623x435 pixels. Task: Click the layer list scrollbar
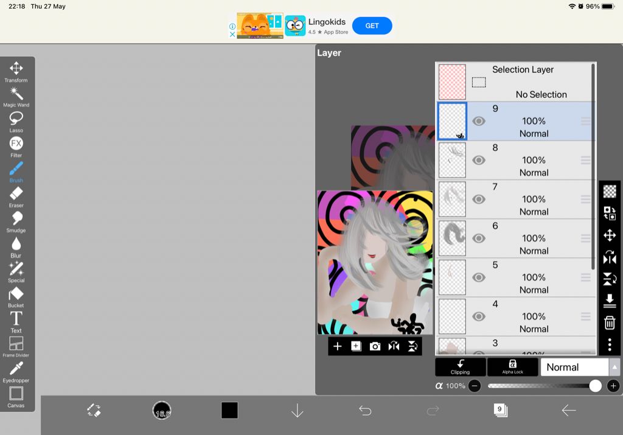coord(593,167)
